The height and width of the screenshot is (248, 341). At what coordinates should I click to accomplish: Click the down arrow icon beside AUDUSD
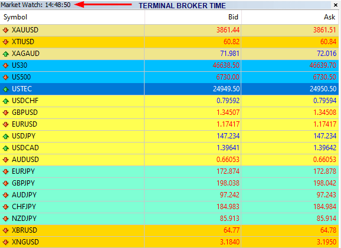6,160
